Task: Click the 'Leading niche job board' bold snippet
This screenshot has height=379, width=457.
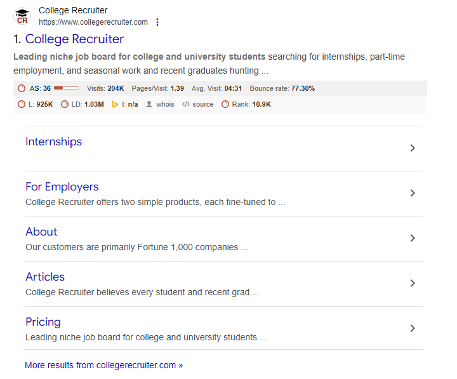Action: click(x=139, y=57)
